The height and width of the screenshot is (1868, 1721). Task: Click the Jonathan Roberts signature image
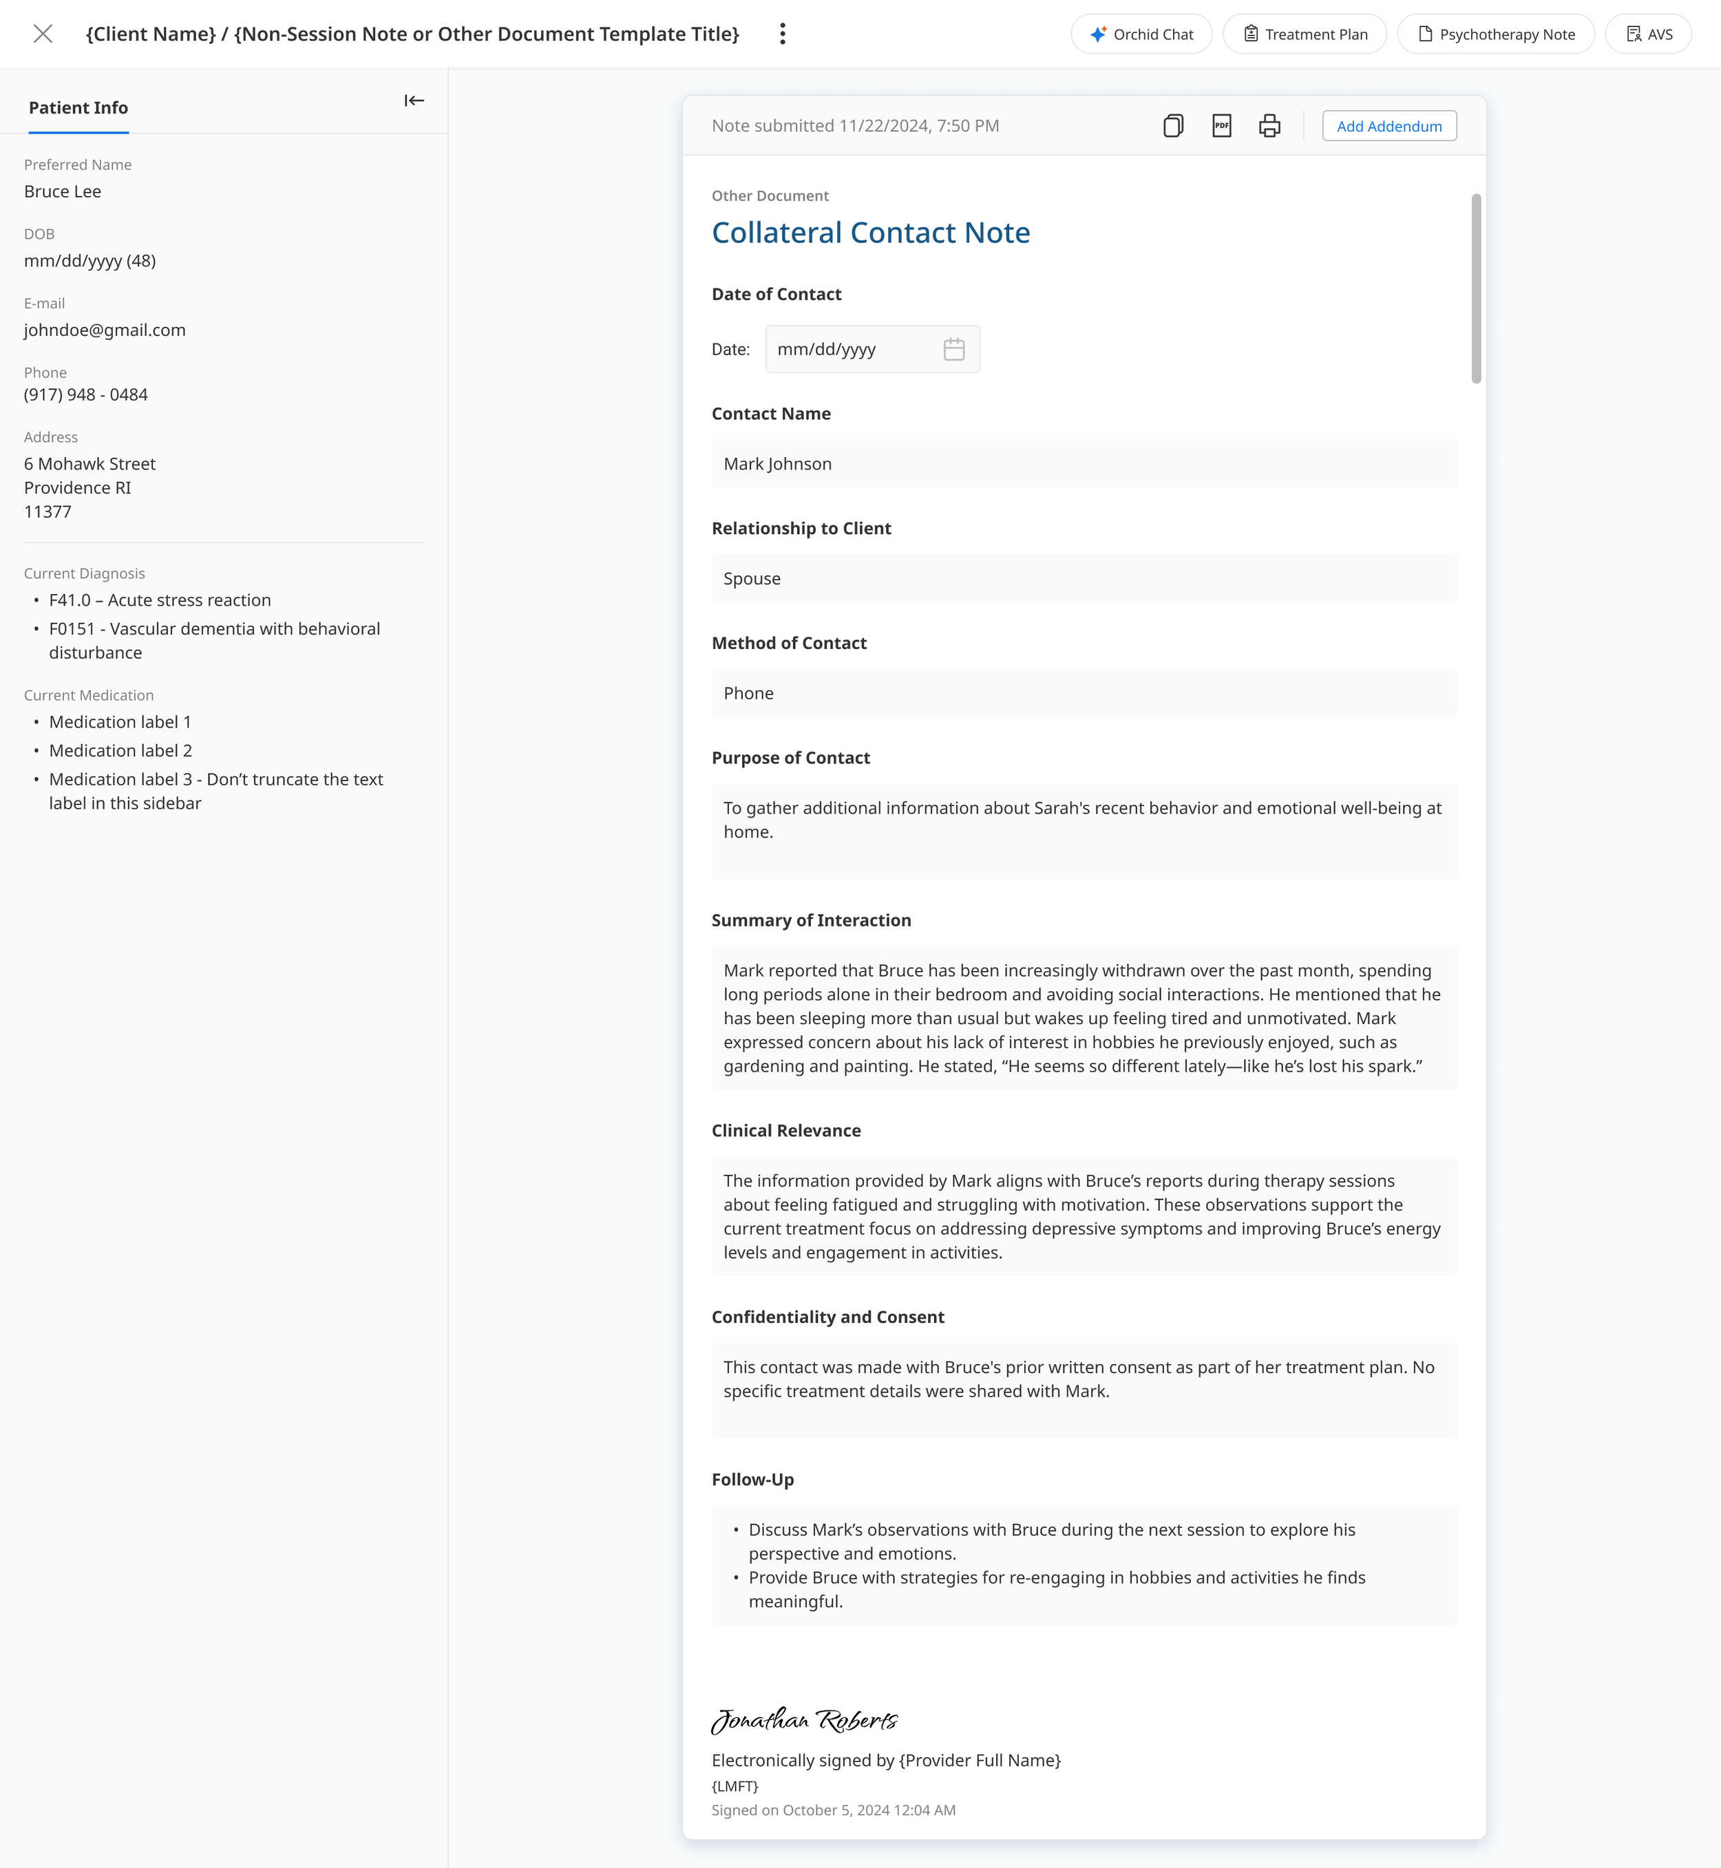(805, 1719)
